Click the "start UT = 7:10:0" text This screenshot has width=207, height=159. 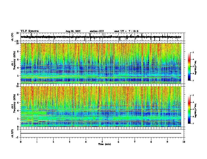126,31
